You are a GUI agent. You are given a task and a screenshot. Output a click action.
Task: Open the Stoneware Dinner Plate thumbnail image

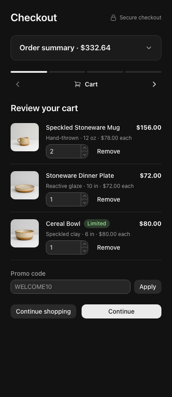click(x=25, y=185)
